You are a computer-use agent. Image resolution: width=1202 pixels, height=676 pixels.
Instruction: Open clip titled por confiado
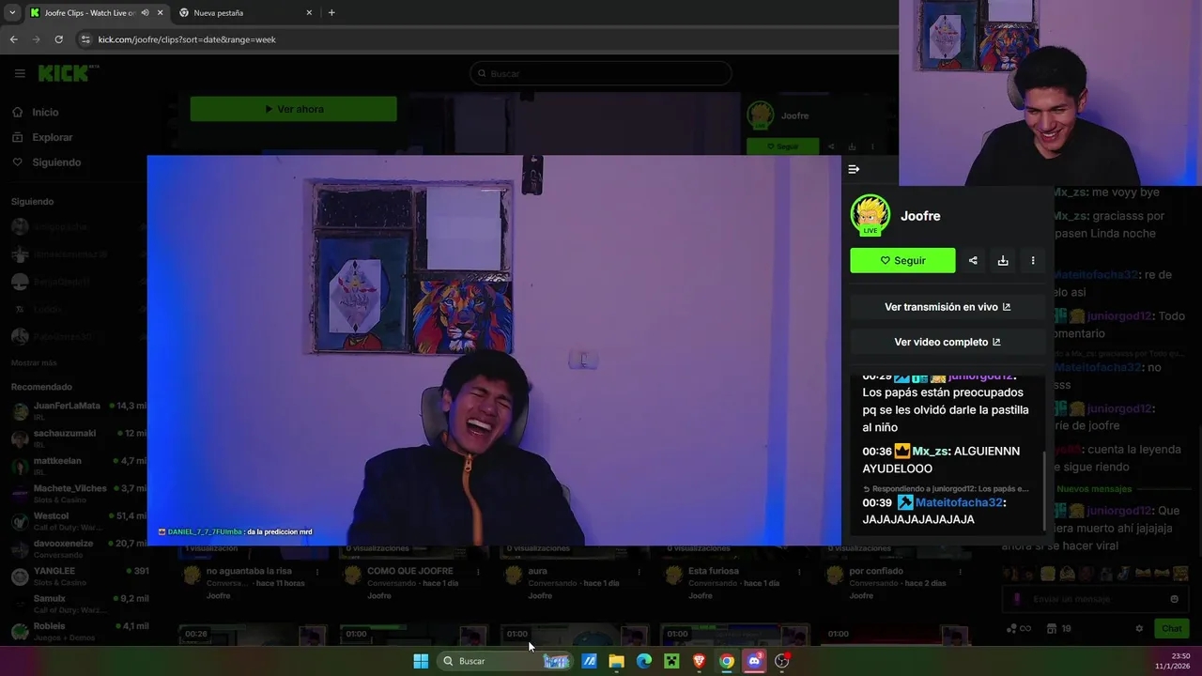click(x=876, y=571)
